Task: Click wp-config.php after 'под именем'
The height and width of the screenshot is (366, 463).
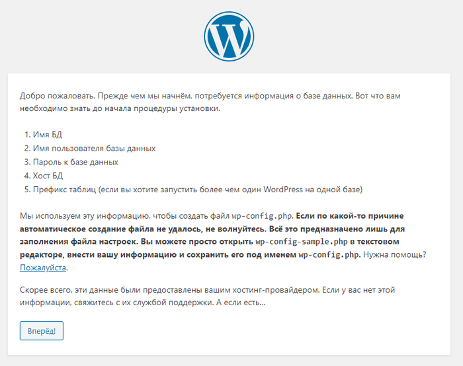Action: coord(329,254)
